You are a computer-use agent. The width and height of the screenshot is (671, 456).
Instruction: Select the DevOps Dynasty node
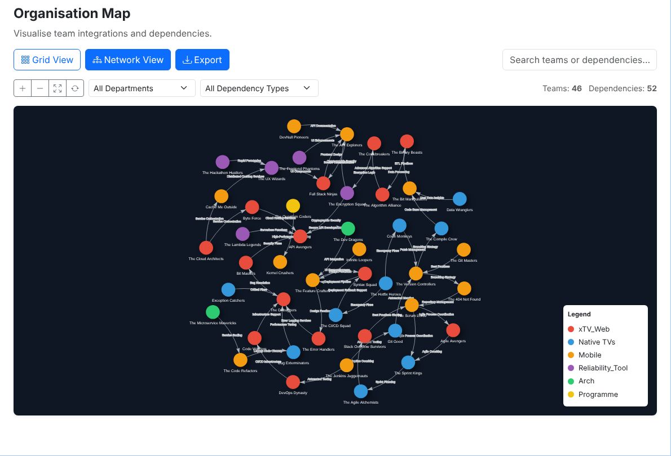coord(293,382)
